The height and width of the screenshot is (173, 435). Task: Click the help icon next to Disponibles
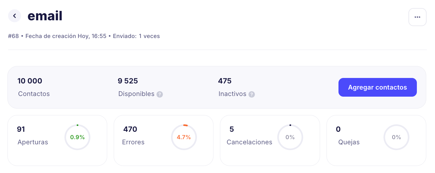pyautogui.click(x=159, y=94)
